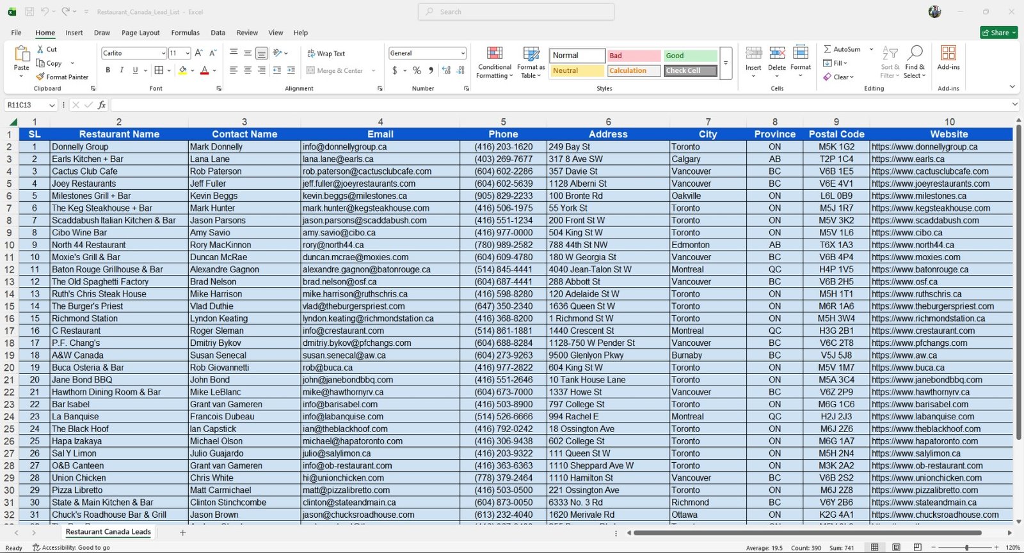Expand the formula bar with its chevron
The image size is (1024, 553).
[1015, 104]
